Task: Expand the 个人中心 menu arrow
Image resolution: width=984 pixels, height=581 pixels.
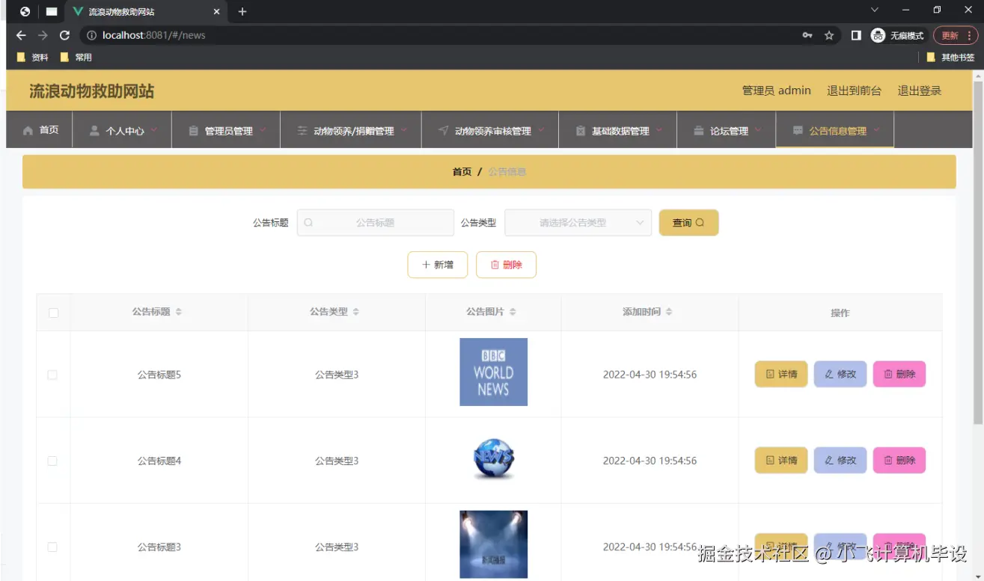Action: click(x=154, y=130)
